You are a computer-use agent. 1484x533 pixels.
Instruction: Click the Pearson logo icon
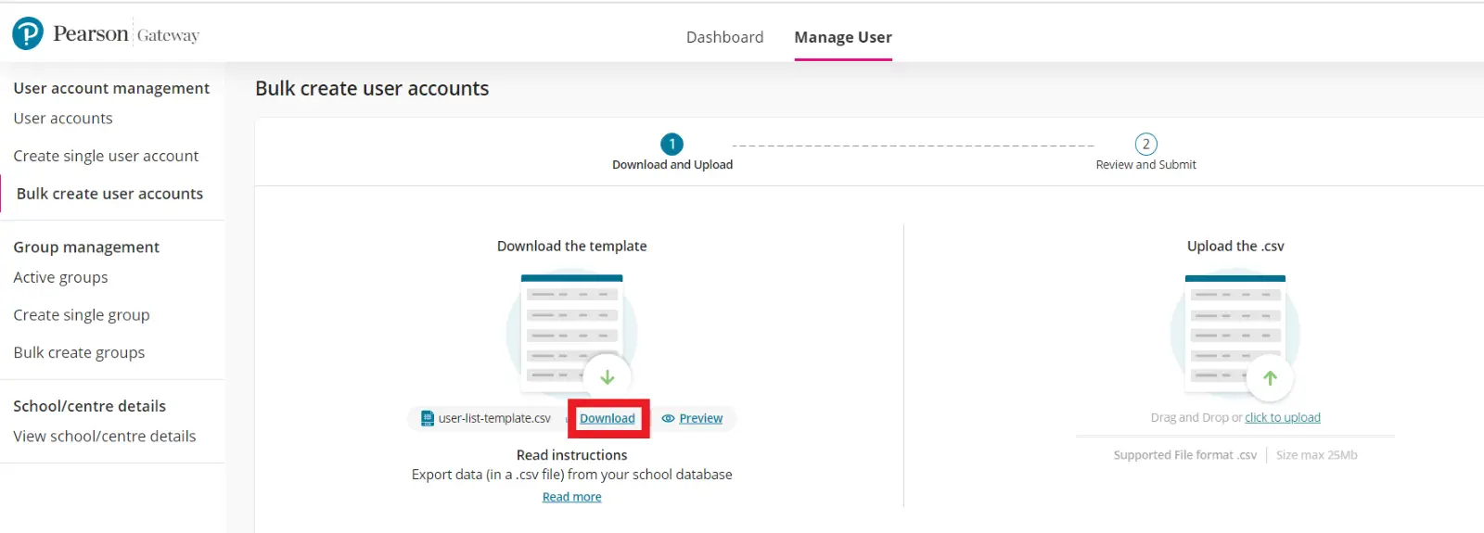(x=28, y=34)
